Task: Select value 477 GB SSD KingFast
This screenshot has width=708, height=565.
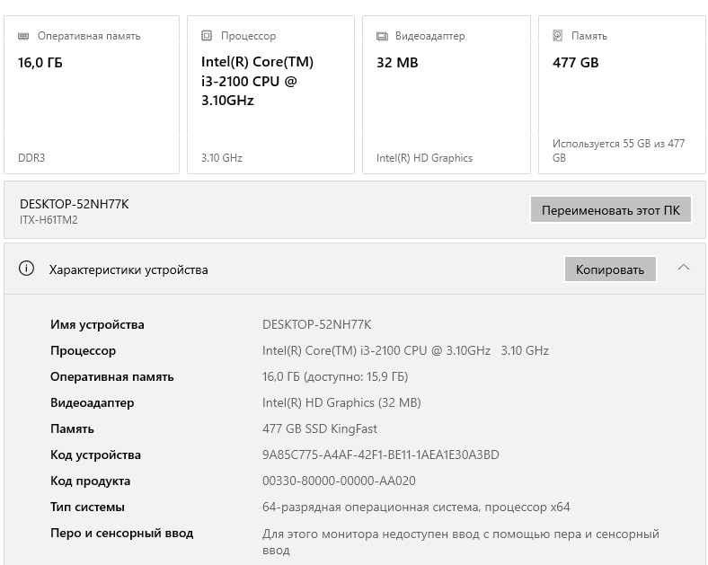Action: pos(320,428)
